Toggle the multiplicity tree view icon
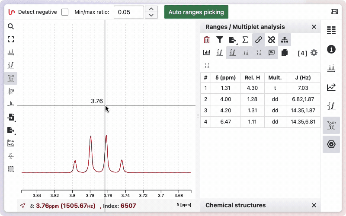346x216 pixels. pos(285,40)
